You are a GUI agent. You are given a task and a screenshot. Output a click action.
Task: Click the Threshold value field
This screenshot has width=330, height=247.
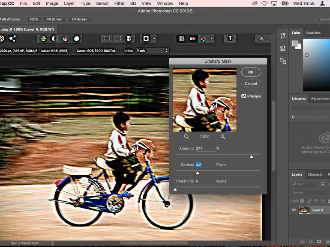point(205,181)
